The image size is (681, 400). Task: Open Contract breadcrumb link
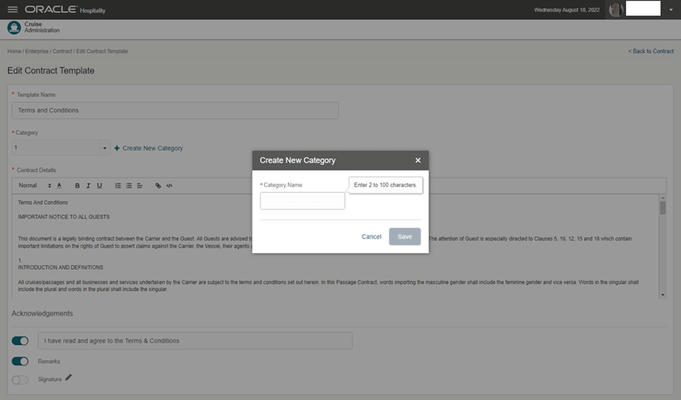(62, 51)
